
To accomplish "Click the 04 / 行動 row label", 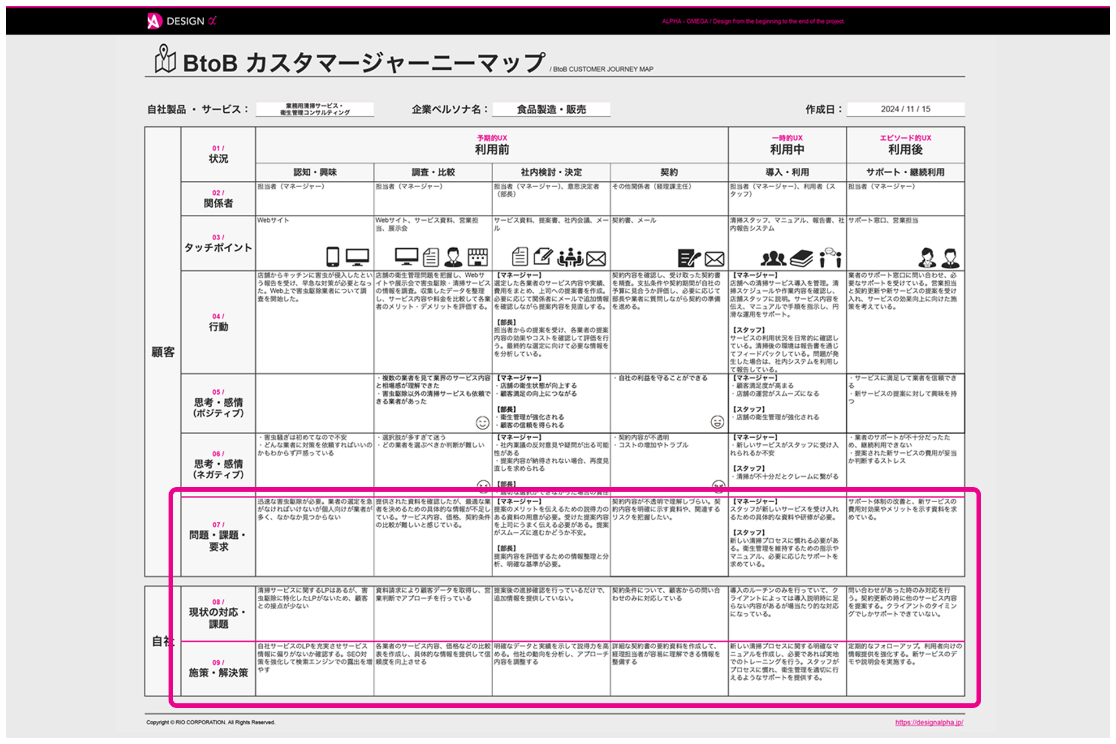I will [218, 323].
